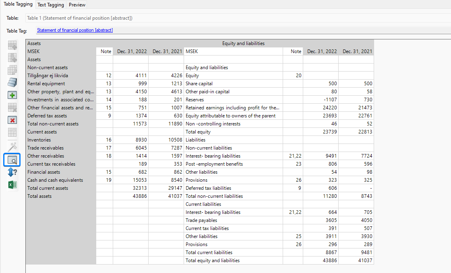Image resolution: width=451 pixels, height=273 pixels.
Task: Open the Statement of financial position [abstract] link
Action: [x=75, y=30]
